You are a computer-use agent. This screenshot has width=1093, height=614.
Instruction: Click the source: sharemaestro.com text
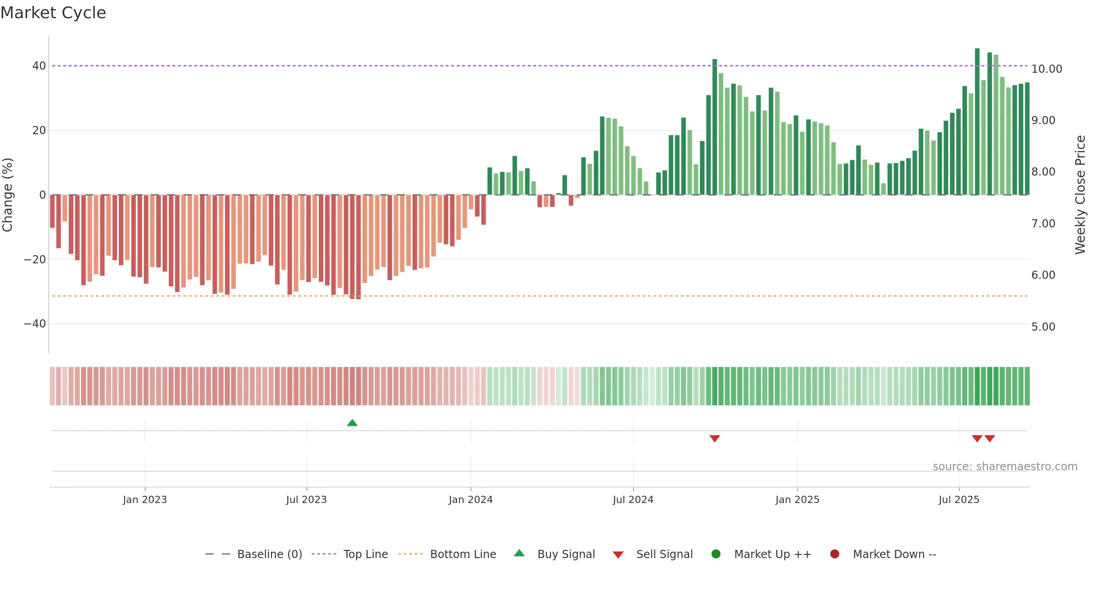pyautogui.click(x=1005, y=467)
